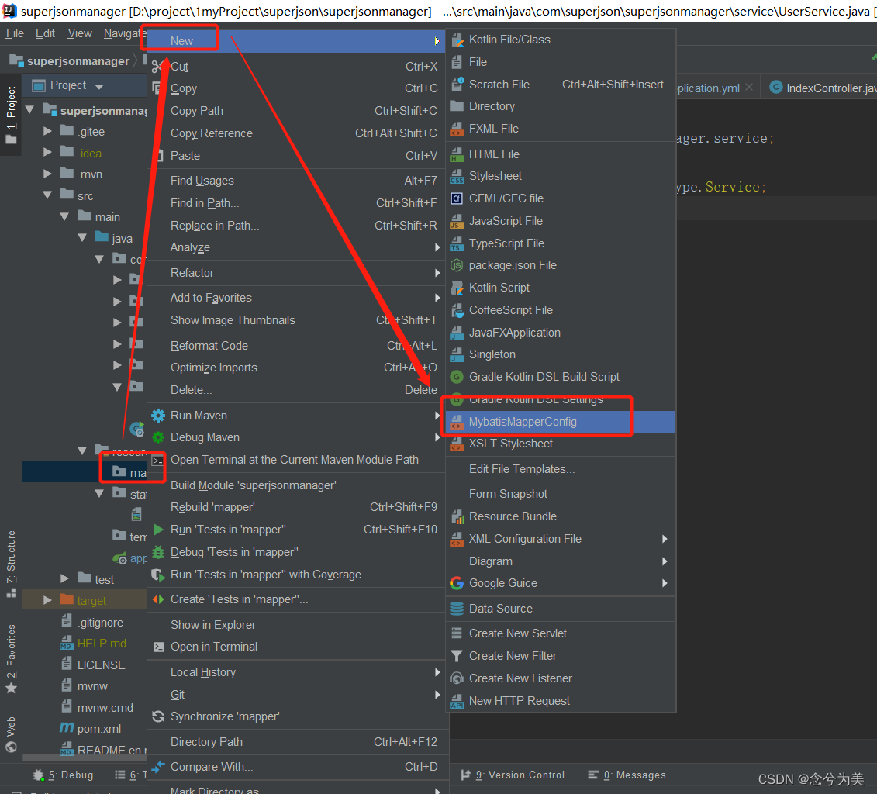Open the Project view dropdown

pos(99,87)
